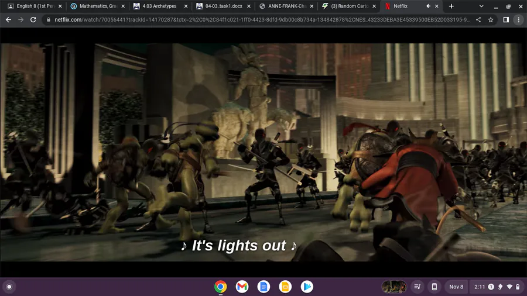Image resolution: width=527 pixels, height=296 pixels.
Task: Open media thumbnail in the shelf
Action: 394,287
